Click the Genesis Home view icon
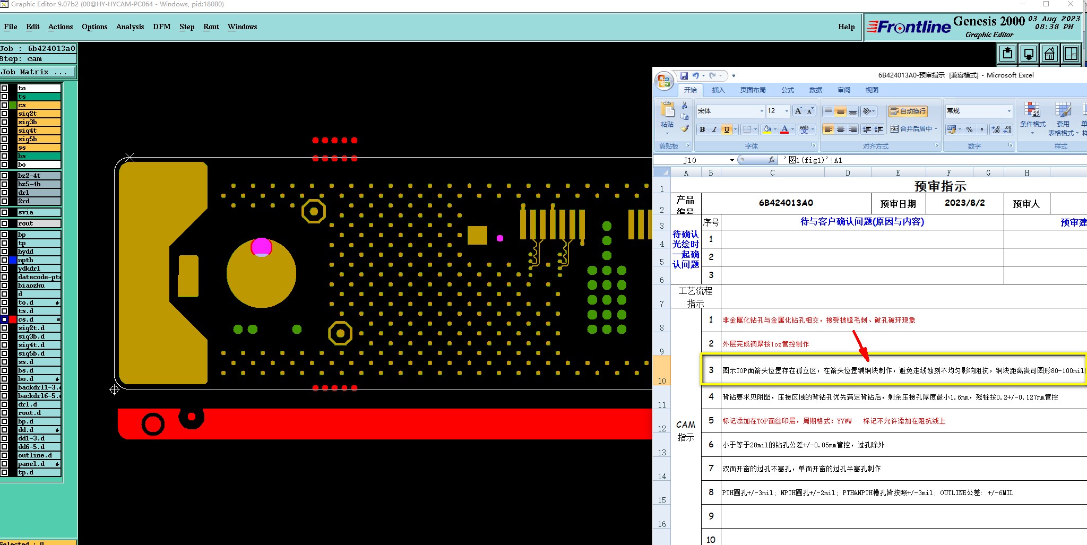 point(1050,54)
